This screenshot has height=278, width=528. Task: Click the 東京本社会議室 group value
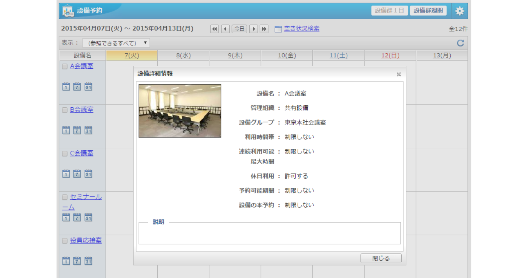tap(305, 122)
